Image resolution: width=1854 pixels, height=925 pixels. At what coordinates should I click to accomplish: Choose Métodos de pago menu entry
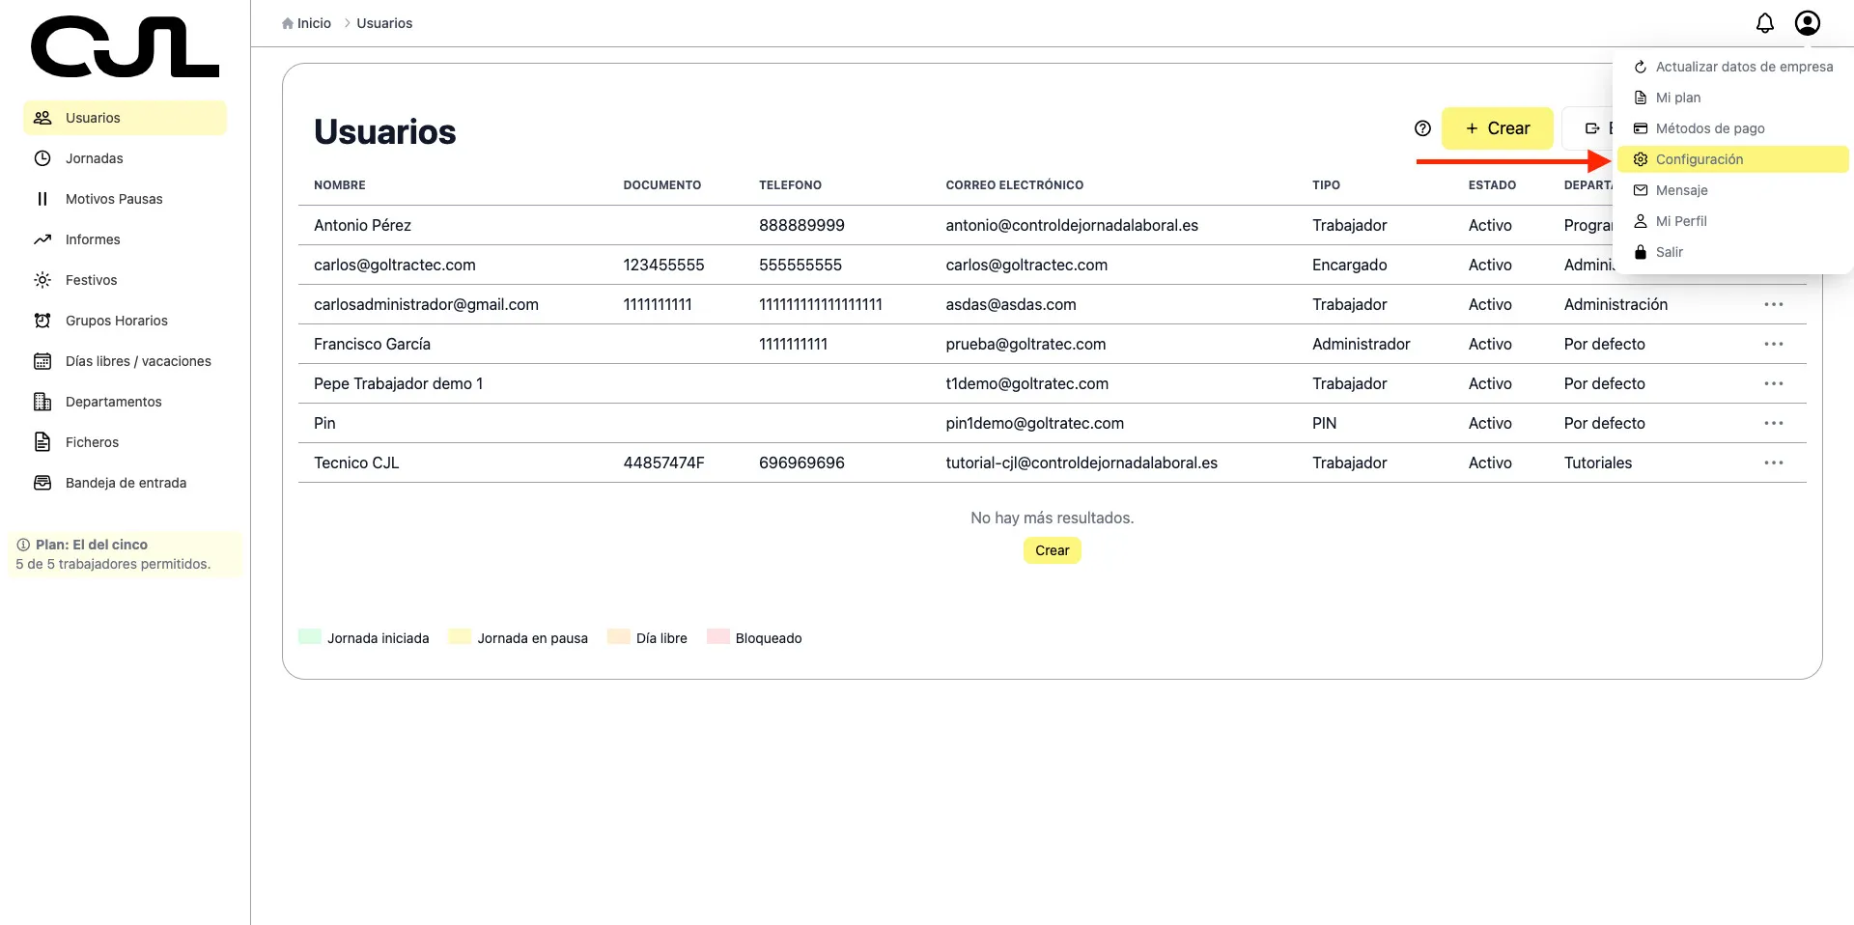pos(1709,128)
